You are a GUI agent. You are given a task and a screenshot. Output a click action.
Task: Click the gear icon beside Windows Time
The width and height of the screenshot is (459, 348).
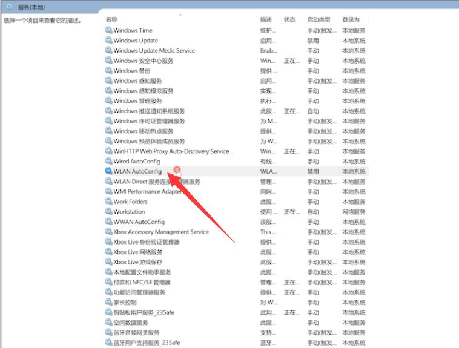pos(108,30)
